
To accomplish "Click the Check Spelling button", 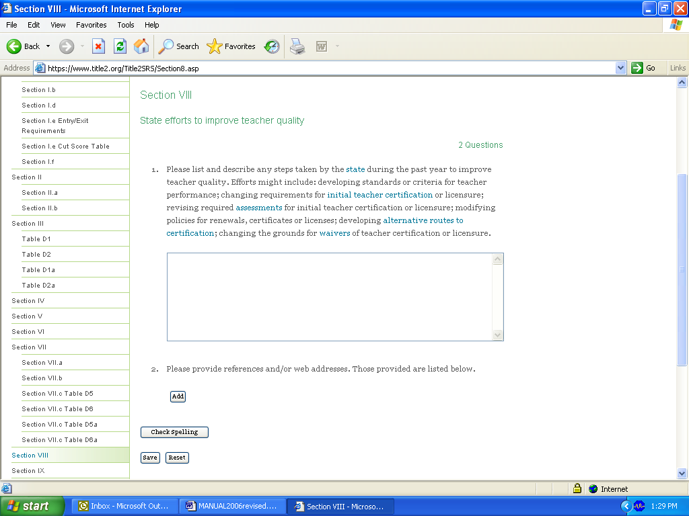I will [x=174, y=432].
